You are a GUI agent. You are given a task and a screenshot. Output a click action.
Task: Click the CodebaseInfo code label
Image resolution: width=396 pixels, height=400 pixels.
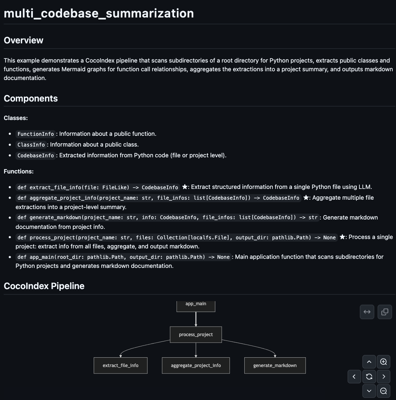click(x=36, y=155)
